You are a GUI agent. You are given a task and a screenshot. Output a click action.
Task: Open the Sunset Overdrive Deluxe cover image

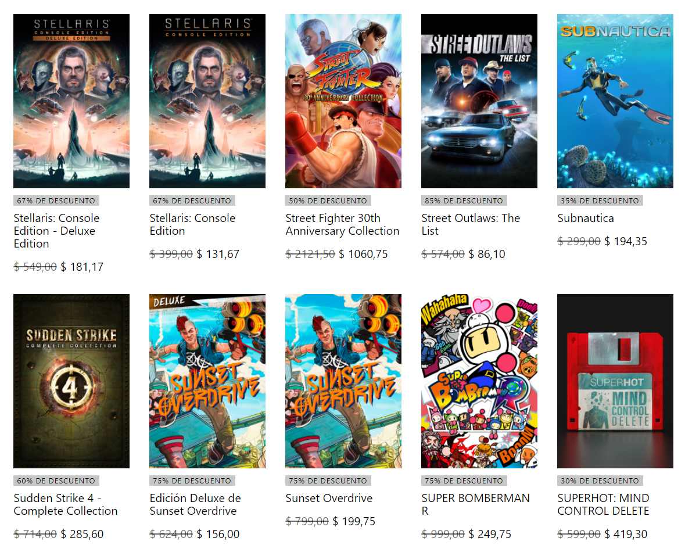(207, 381)
